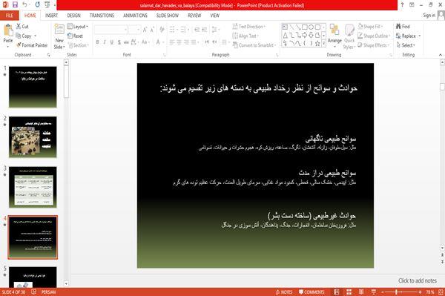
Task: Click the Copy icon
Action: [x=19, y=36]
